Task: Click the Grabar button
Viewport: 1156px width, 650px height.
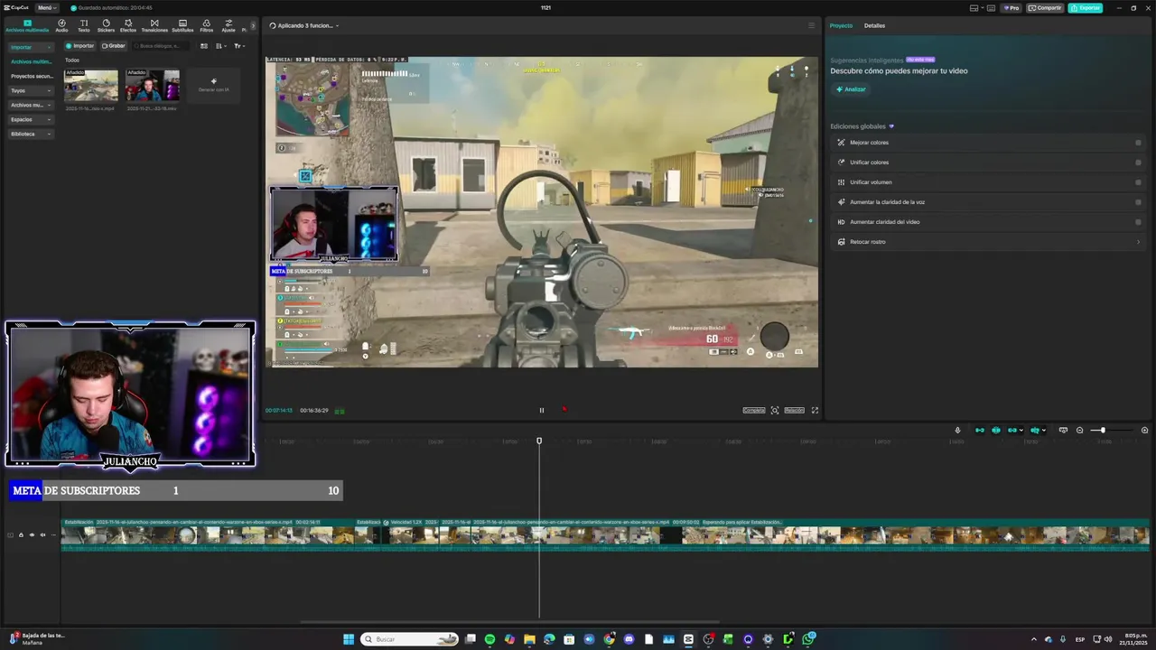Action: click(114, 45)
